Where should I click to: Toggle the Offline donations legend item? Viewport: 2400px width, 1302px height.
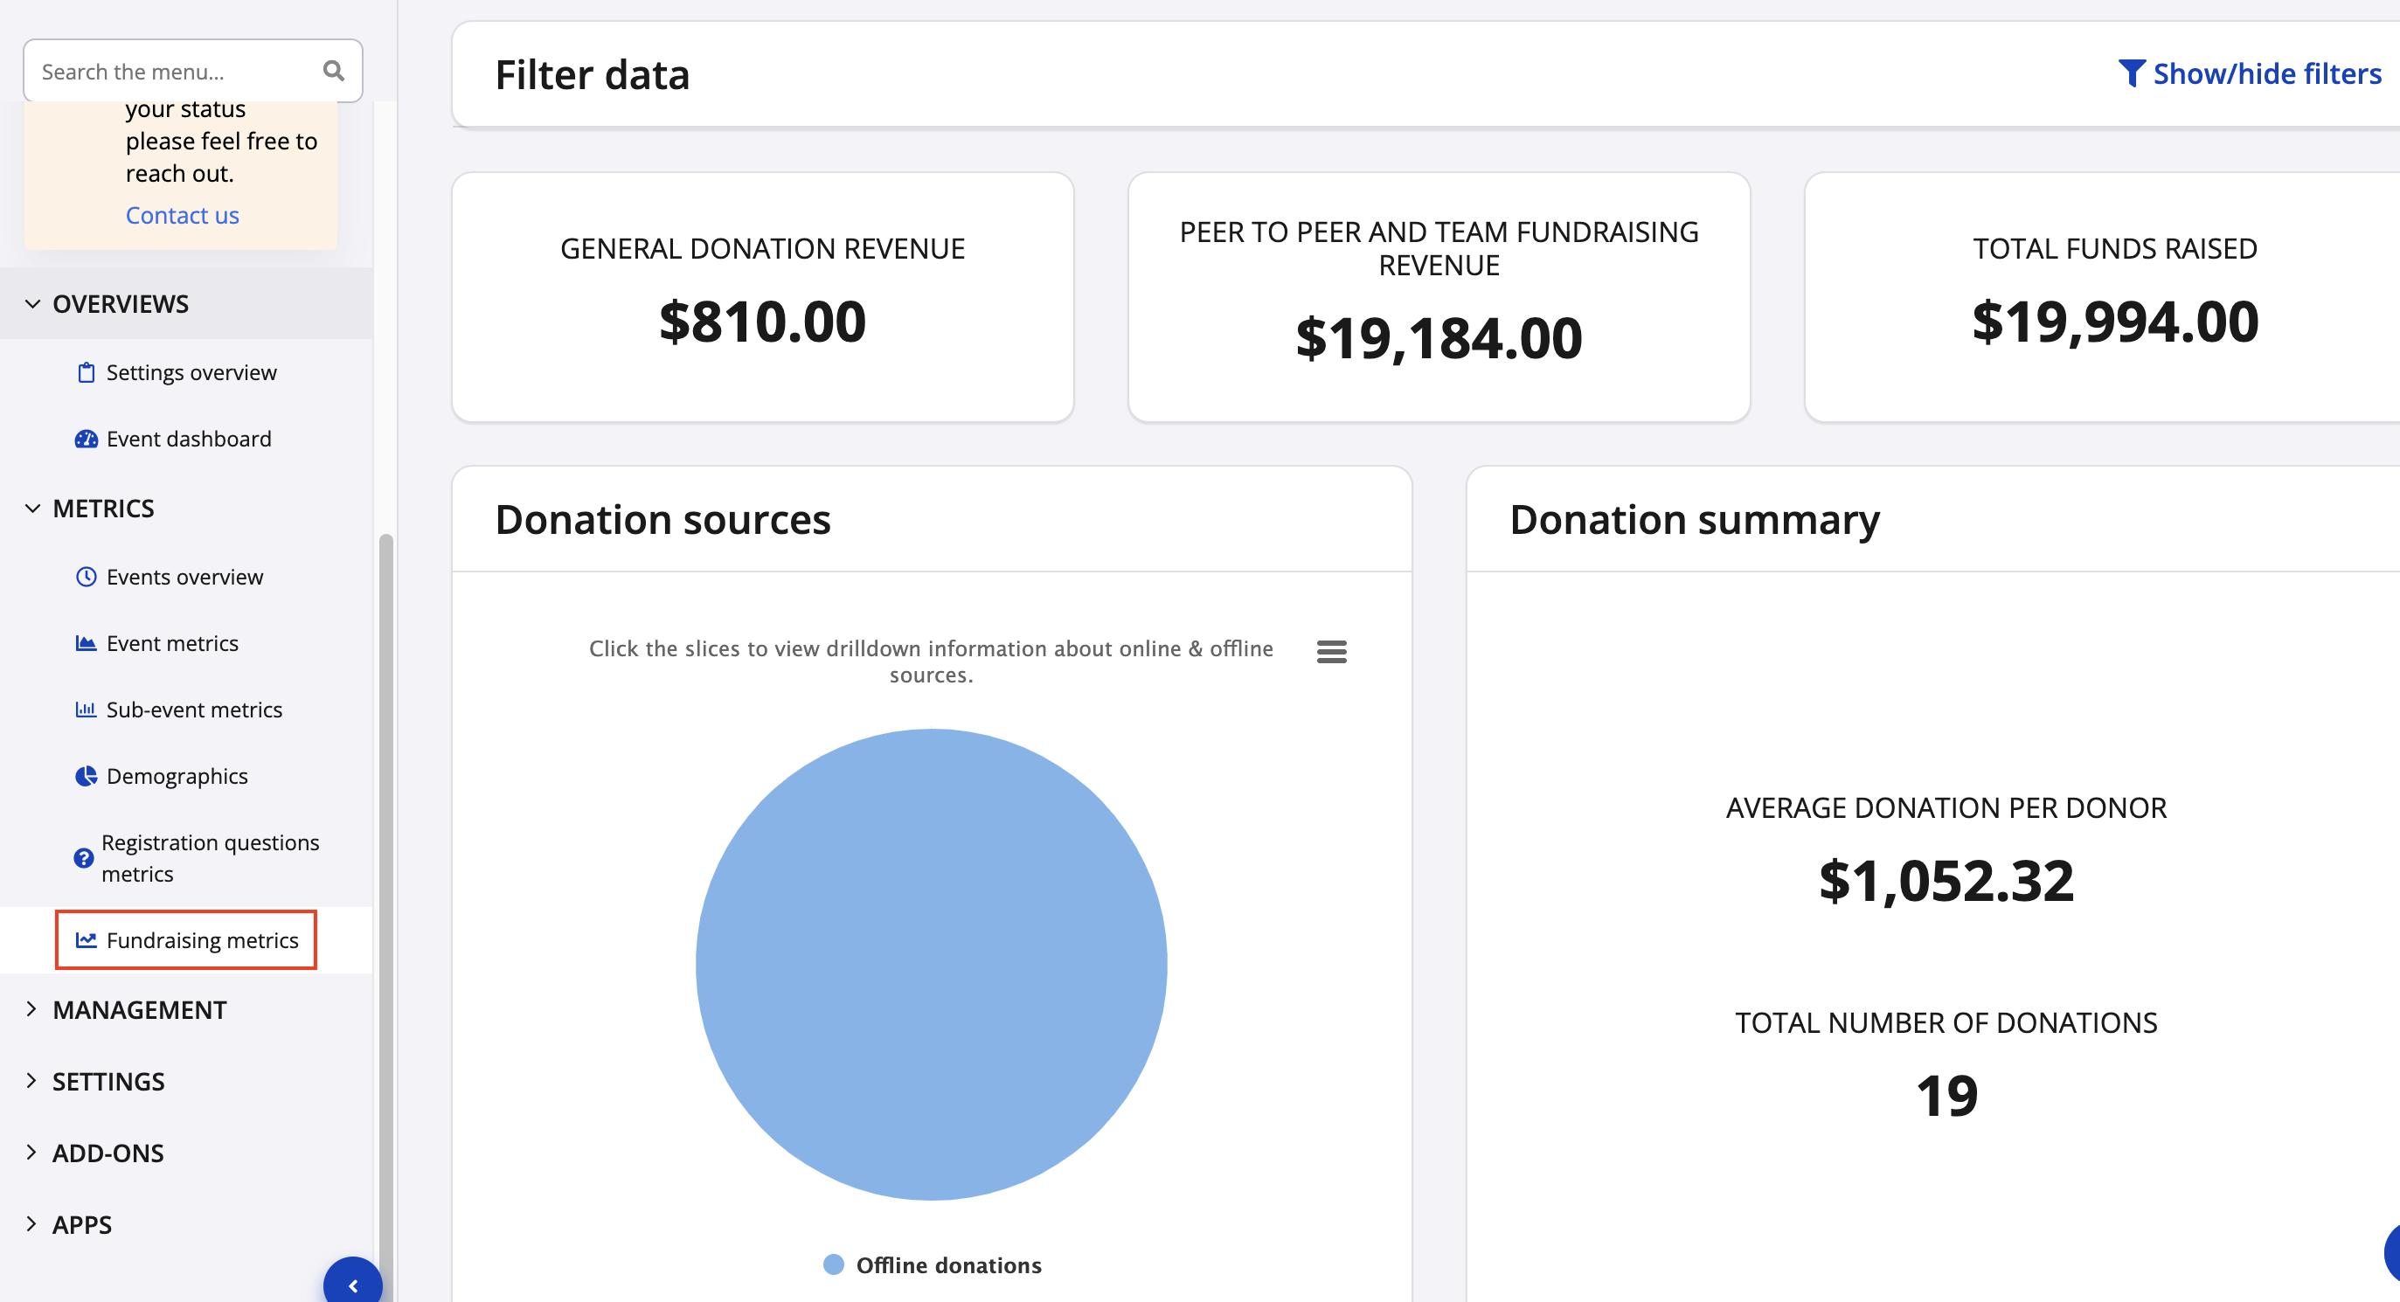coord(933,1264)
